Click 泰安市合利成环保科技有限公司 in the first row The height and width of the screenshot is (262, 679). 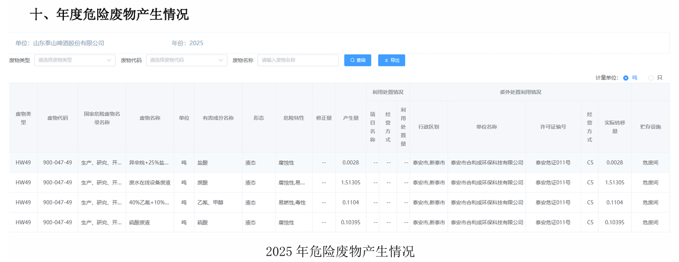pyautogui.click(x=486, y=162)
